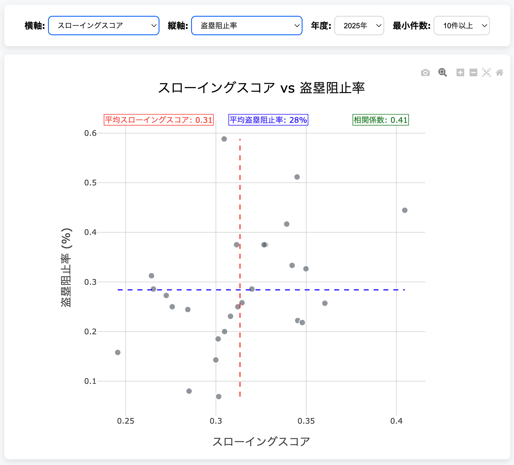Click the green 相関係数: 0.41 label
Image resolution: width=514 pixels, height=465 pixels.
(x=380, y=120)
